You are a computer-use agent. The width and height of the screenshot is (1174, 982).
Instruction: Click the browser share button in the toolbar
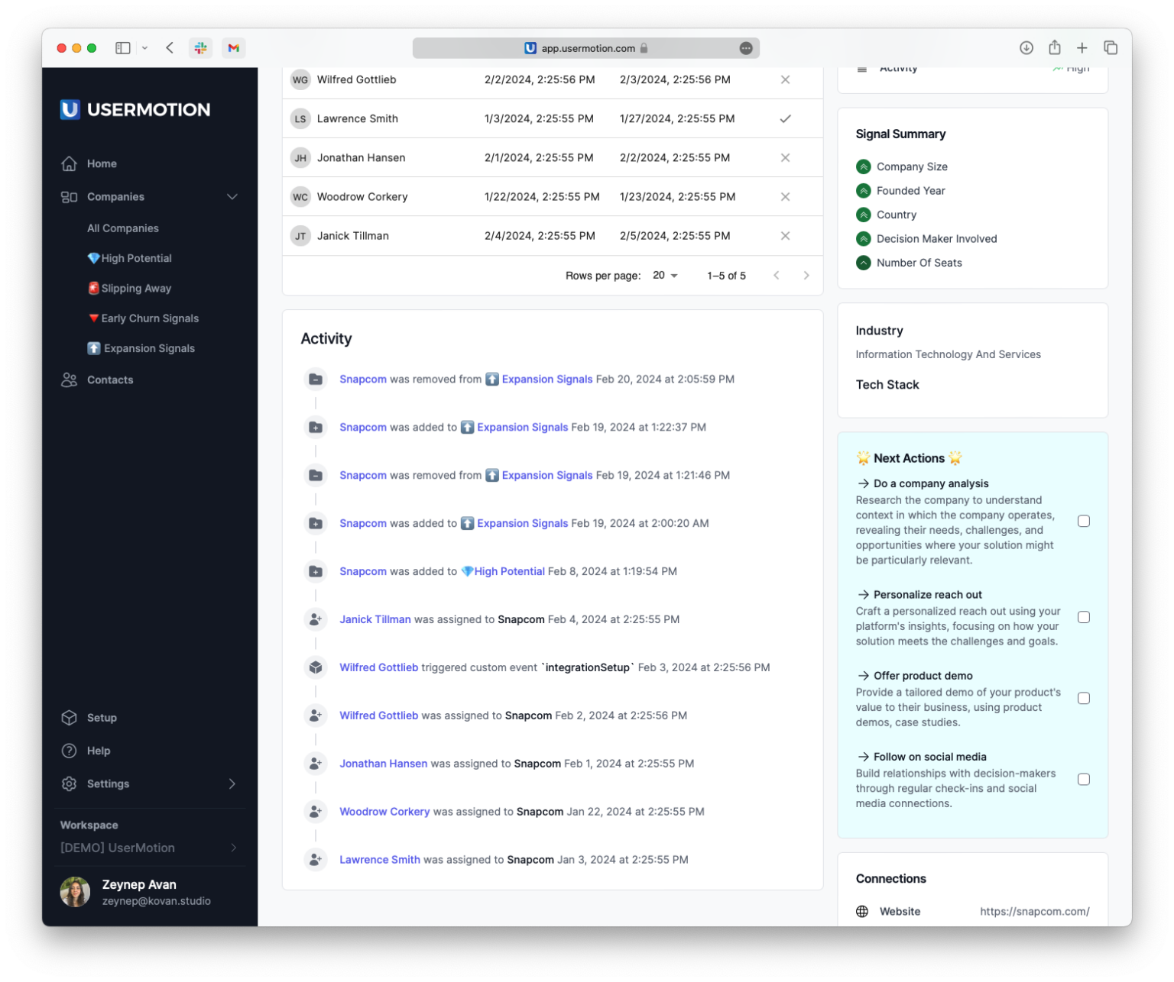pos(1055,47)
